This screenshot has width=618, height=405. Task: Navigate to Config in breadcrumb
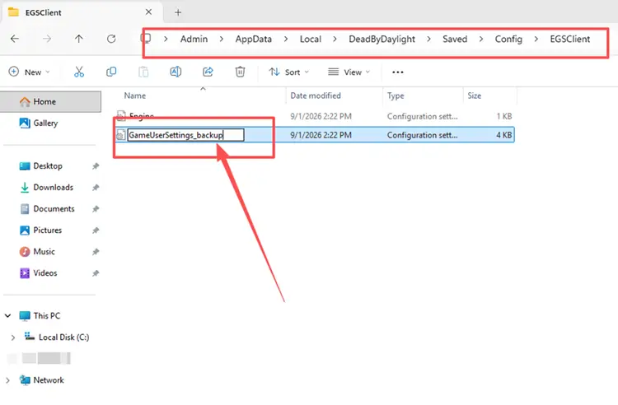508,39
